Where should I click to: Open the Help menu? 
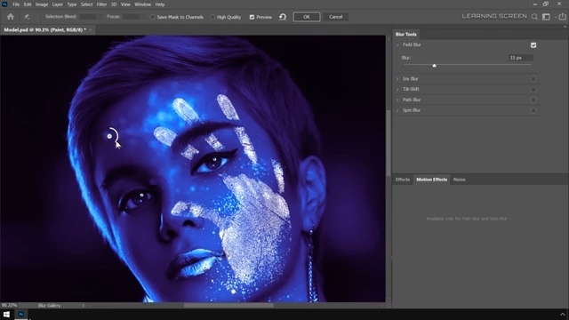click(x=160, y=4)
